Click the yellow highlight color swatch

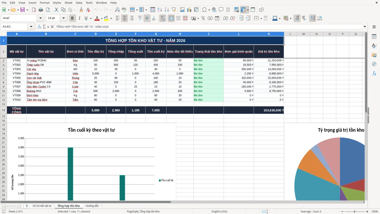106,18
